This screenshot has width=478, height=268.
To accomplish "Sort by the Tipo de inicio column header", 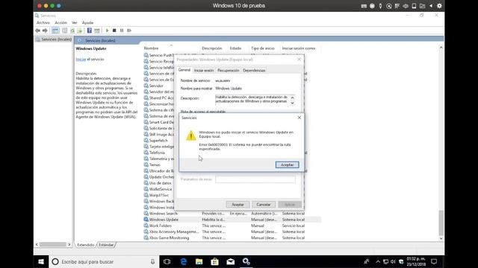I will (265, 48).
